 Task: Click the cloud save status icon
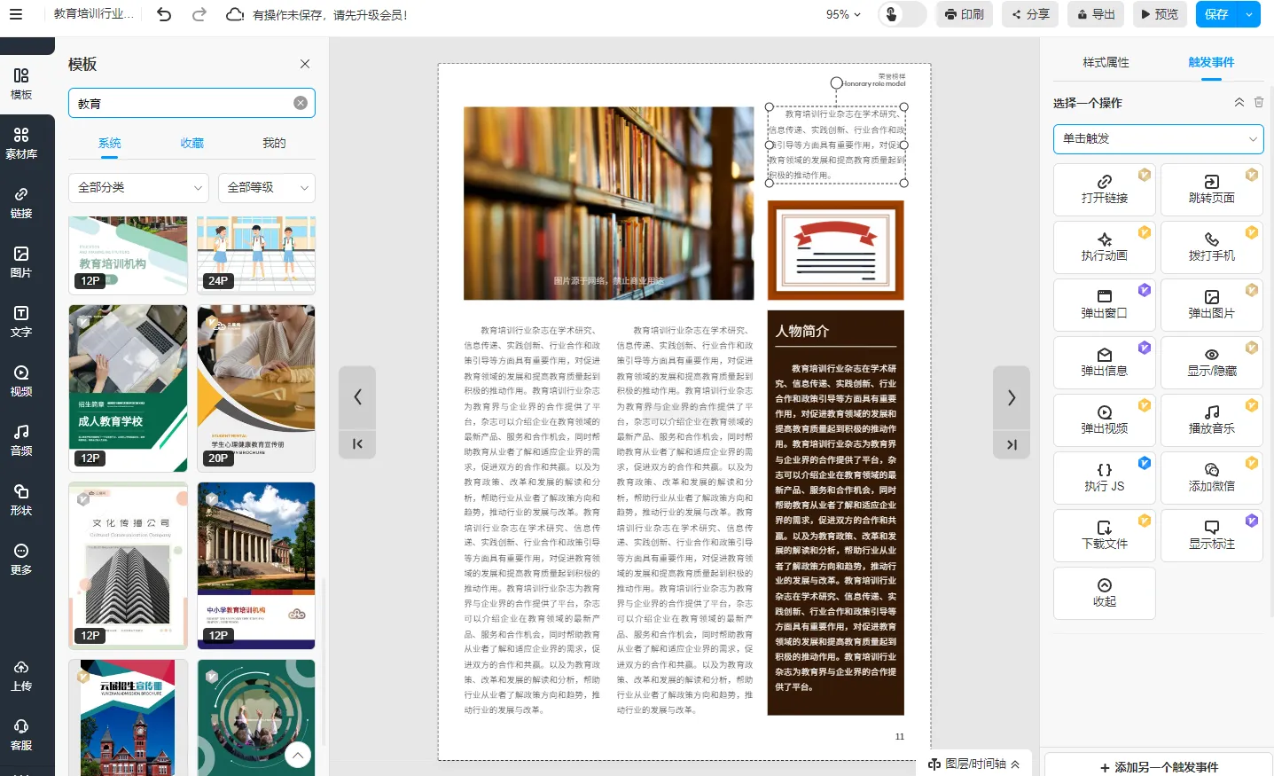[235, 14]
